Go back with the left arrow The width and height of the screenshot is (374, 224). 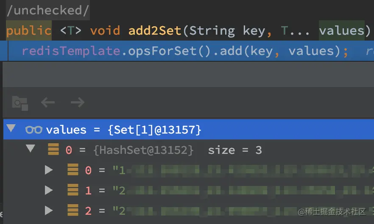click(48, 102)
